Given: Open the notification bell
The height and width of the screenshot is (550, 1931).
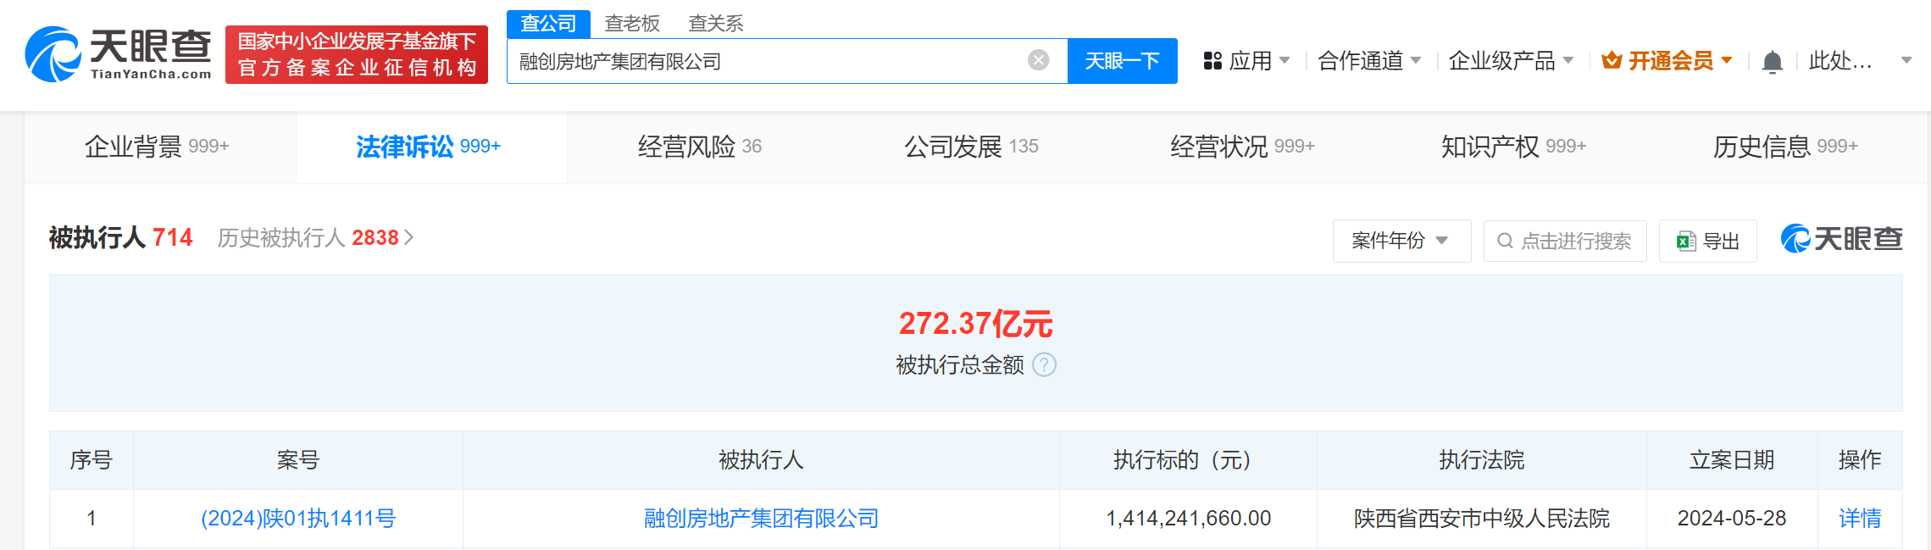Looking at the screenshot, I should 1772,62.
